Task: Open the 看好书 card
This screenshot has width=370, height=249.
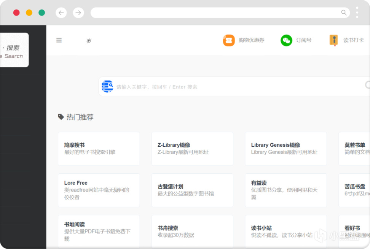Action: click(x=354, y=232)
